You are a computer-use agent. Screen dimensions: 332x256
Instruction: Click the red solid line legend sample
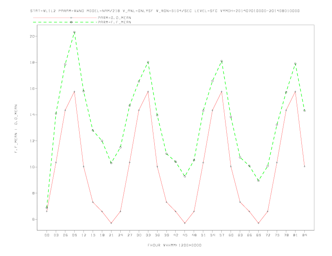click(x=65, y=18)
